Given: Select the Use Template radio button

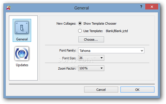Looking at the screenshot, I should pyautogui.click(x=80, y=31).
